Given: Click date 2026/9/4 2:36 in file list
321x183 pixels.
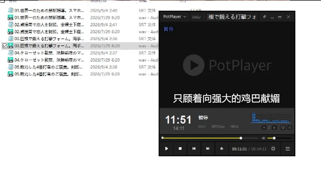Looking at the screenshot, I should click(104, 39).
